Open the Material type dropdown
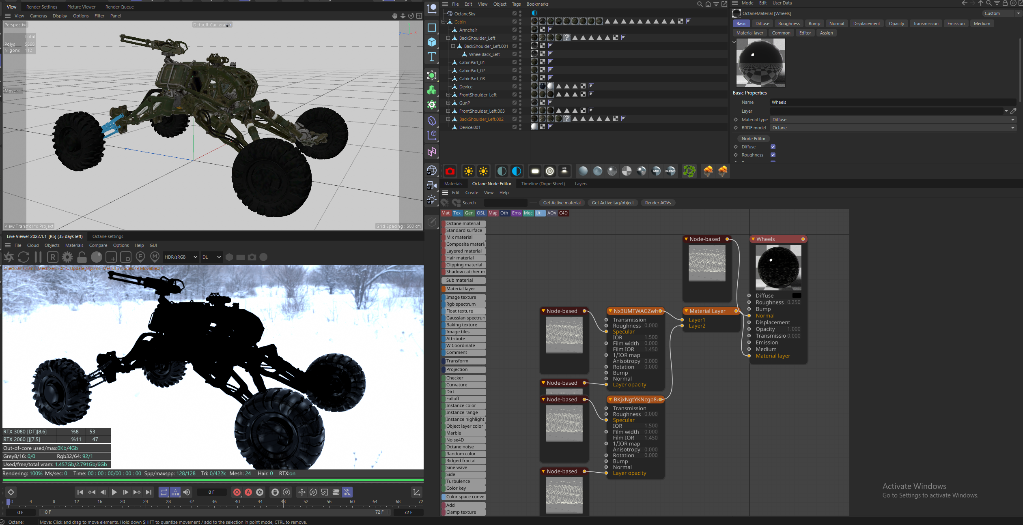1023x525 pixels. pyautogui.click(x=893, y=120)
